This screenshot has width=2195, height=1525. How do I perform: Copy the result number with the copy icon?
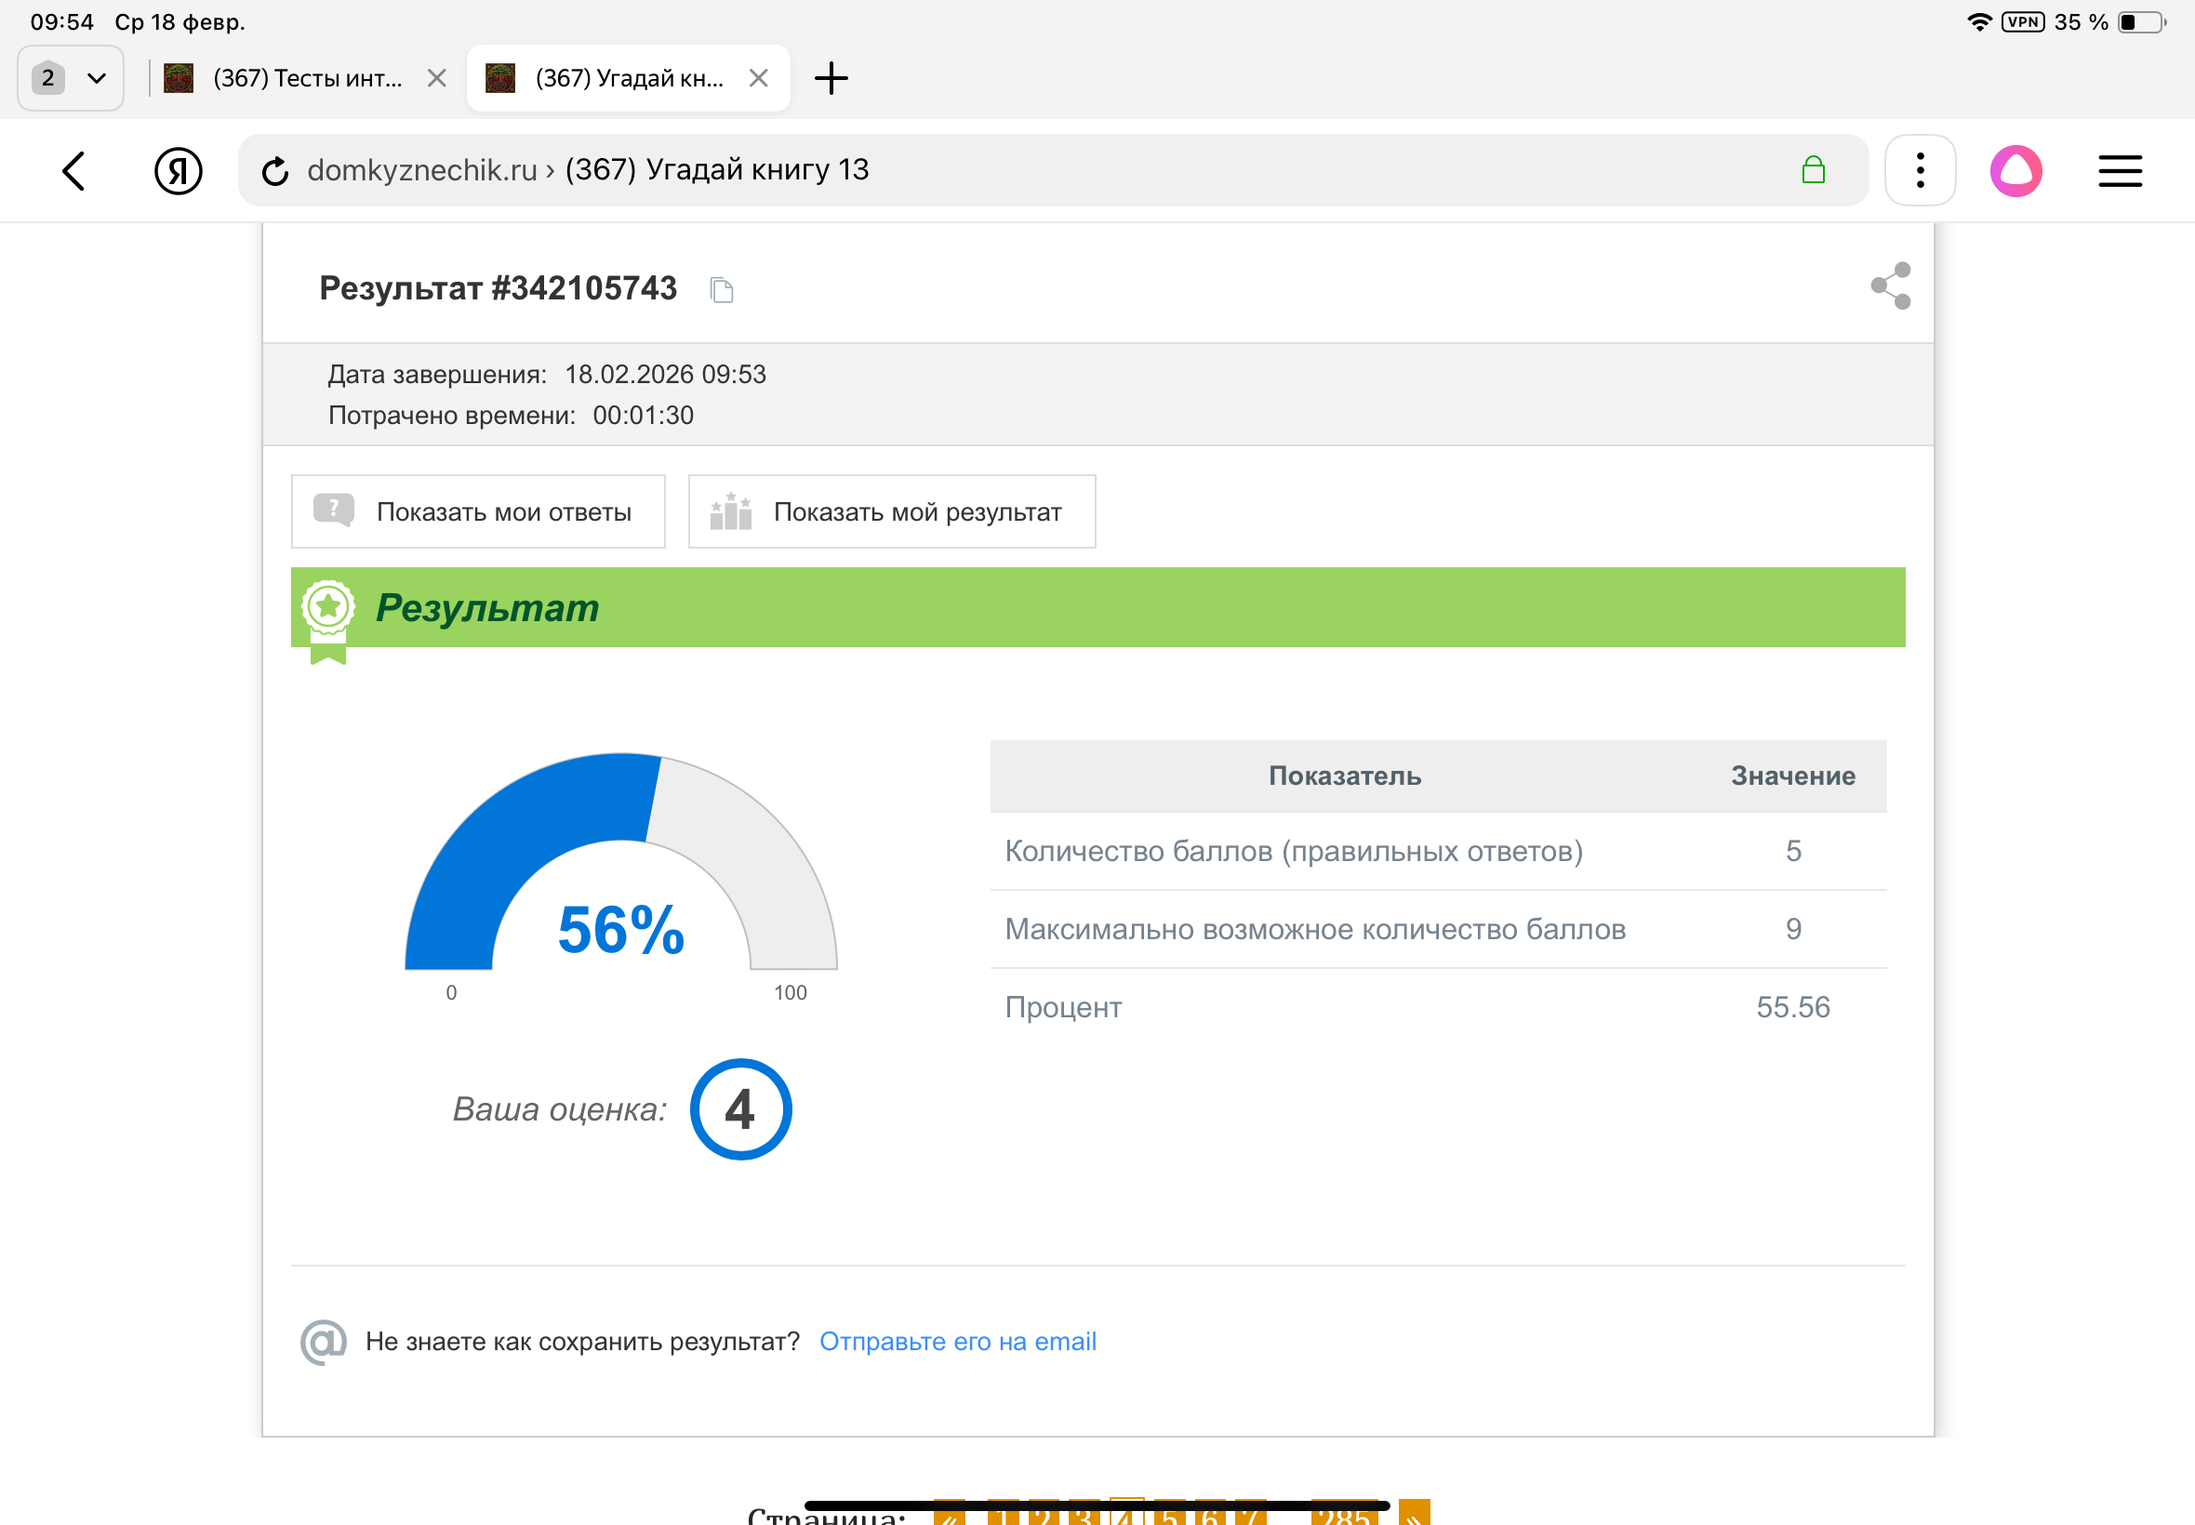coord(723,289)
